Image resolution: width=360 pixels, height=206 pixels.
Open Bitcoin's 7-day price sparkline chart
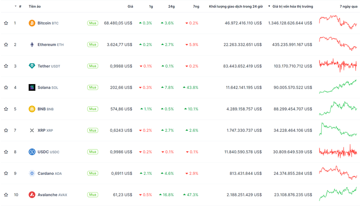point(338,22)
